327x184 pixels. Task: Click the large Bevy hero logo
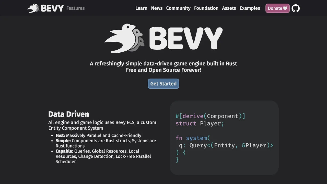click(x=163, y=38)
